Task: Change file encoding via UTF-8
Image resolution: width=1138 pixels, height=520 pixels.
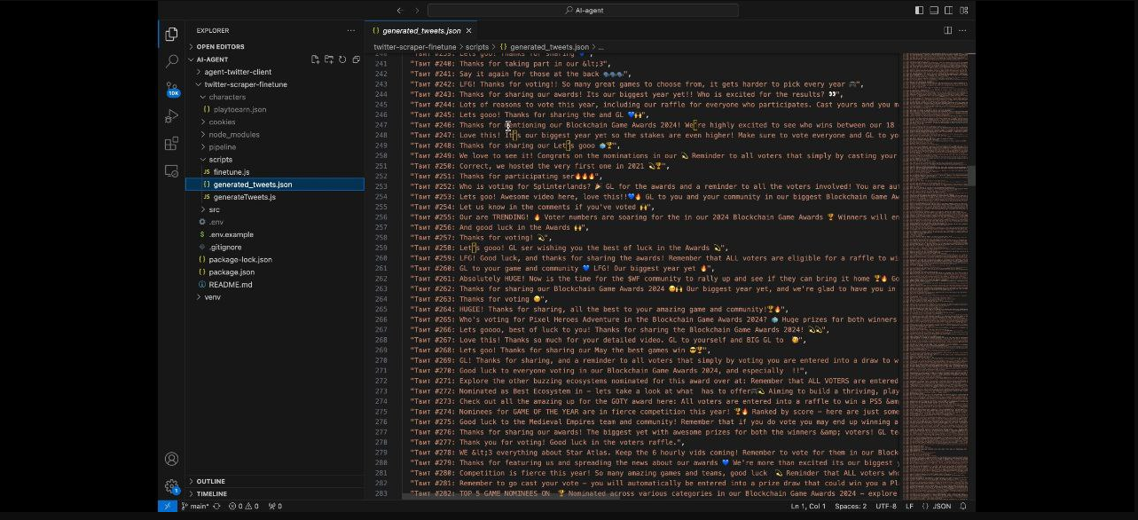Action: click(886, 506)
